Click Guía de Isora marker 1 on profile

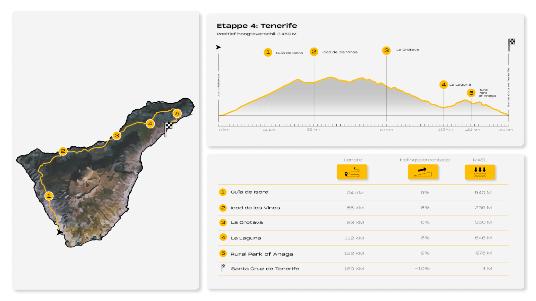pyautogui.click(x=268, y=52)
